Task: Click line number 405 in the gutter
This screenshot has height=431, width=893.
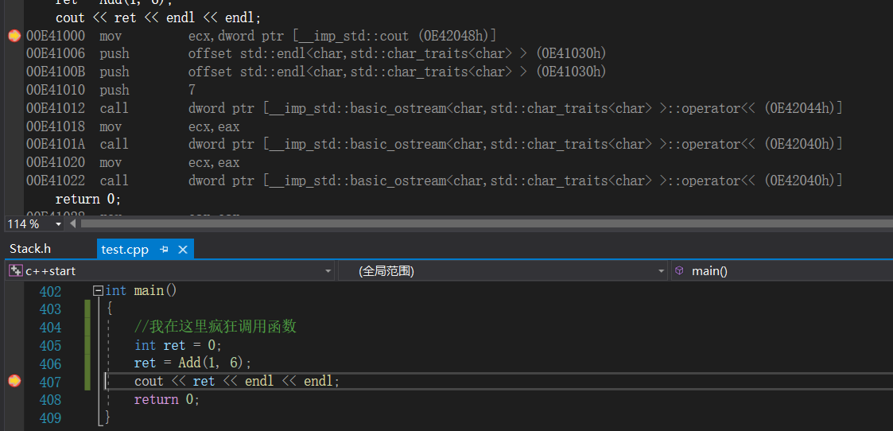Action: pyautogui.click(x=50, y=345)
